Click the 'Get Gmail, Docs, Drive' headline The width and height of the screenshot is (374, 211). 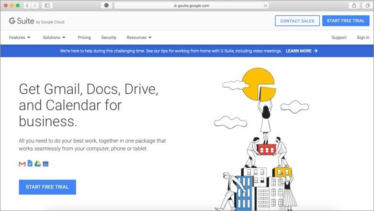click(89, 105)
